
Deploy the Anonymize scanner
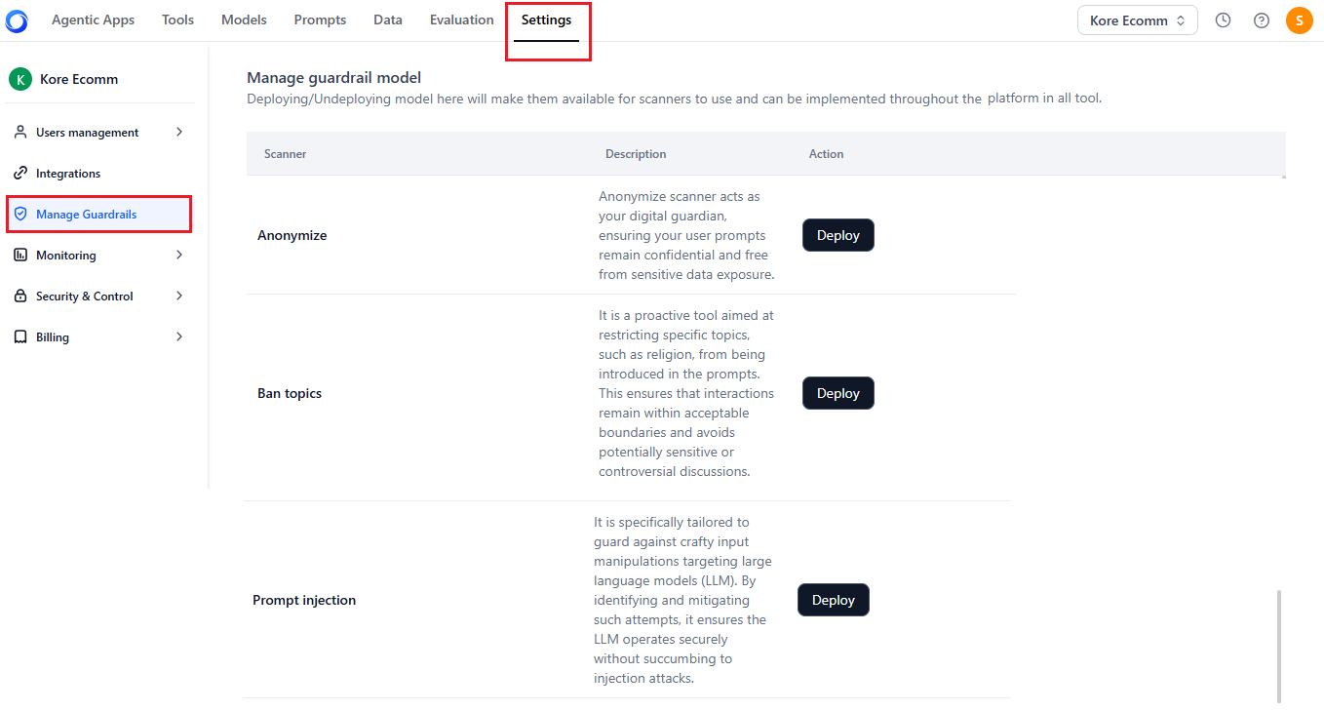coord(837,235)
